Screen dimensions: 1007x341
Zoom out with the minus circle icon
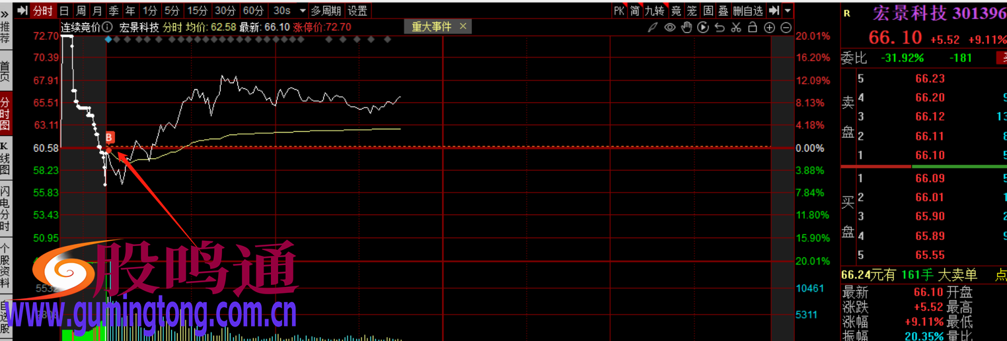point(786,28)
